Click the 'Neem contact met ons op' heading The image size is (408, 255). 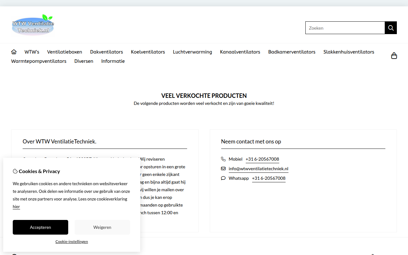[x=251, y=142]
